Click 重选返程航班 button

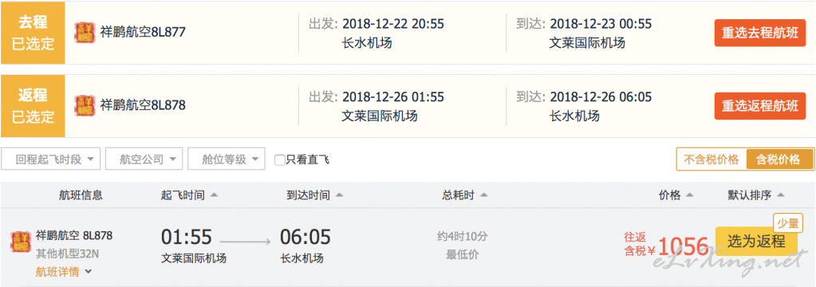760,106
